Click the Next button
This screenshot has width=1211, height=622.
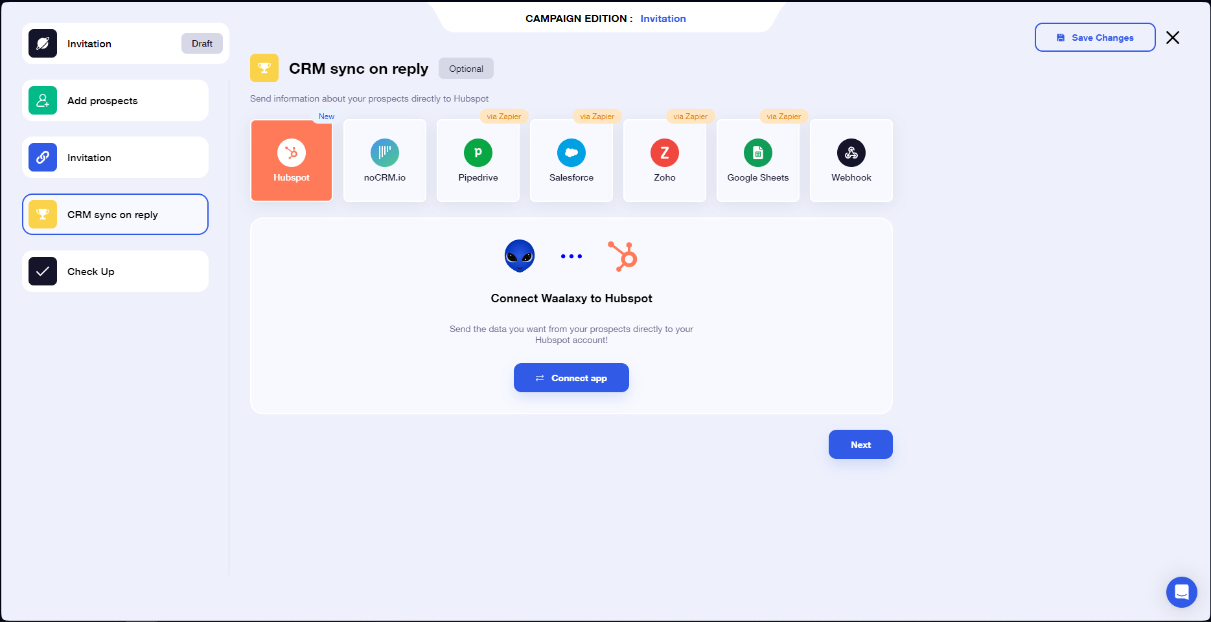click(x=860, y=445)
